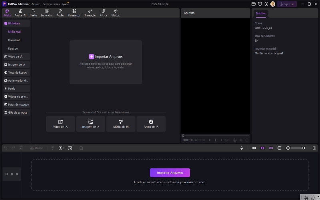Open the Efeitos panel
Screen dimensions: 320x200
115,13
